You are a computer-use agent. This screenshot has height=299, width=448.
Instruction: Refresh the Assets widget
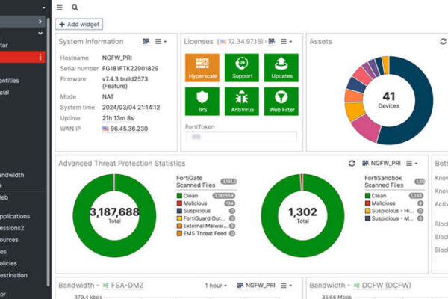(443, 42)
